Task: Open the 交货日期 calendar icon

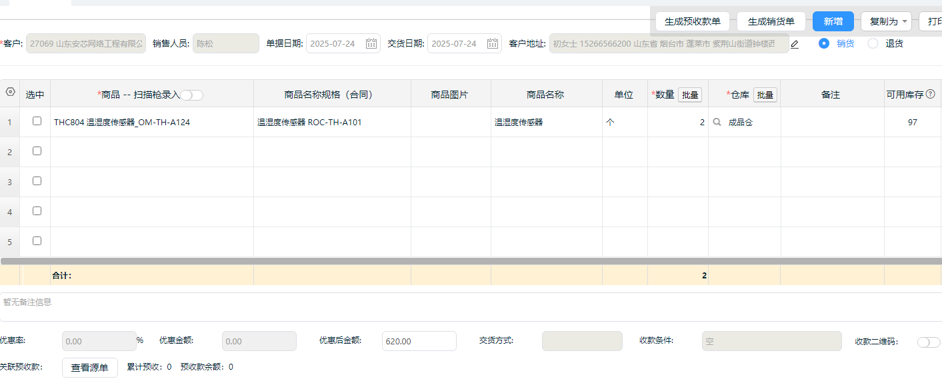Action: pos(493,44)
